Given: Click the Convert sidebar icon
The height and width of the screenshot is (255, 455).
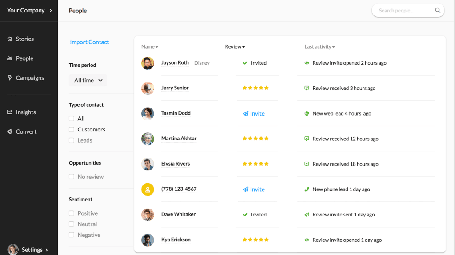Looking at the screenshot, I should [x=10, y=131].
